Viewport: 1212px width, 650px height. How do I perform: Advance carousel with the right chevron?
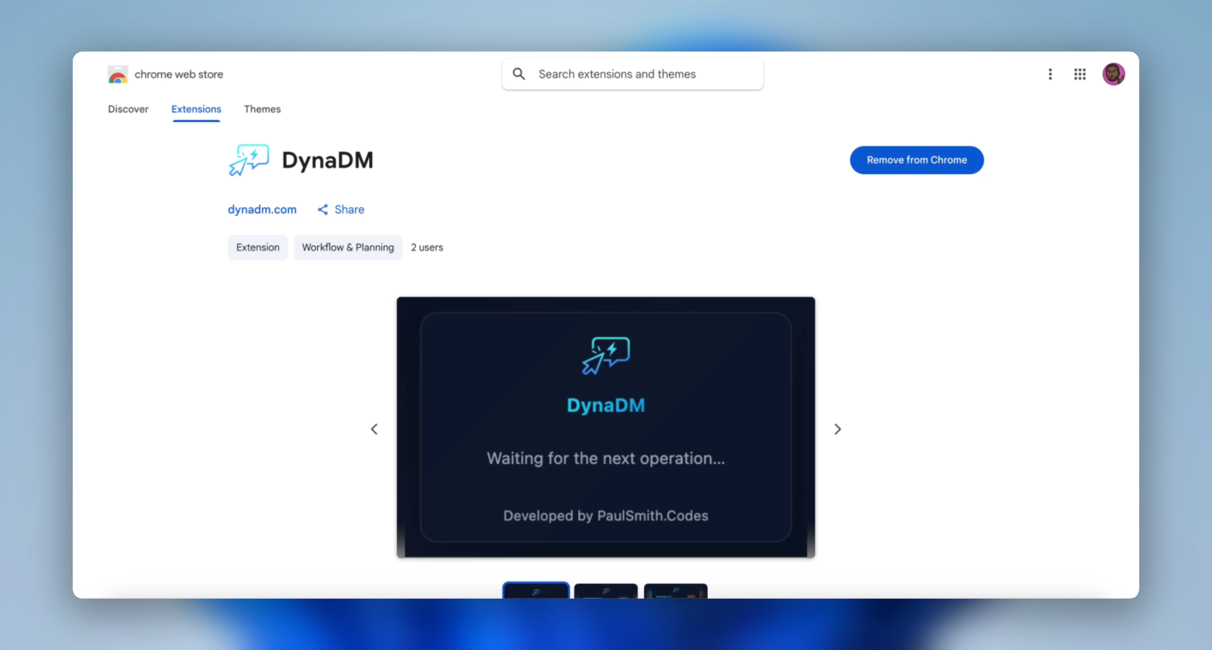[838, 428]
